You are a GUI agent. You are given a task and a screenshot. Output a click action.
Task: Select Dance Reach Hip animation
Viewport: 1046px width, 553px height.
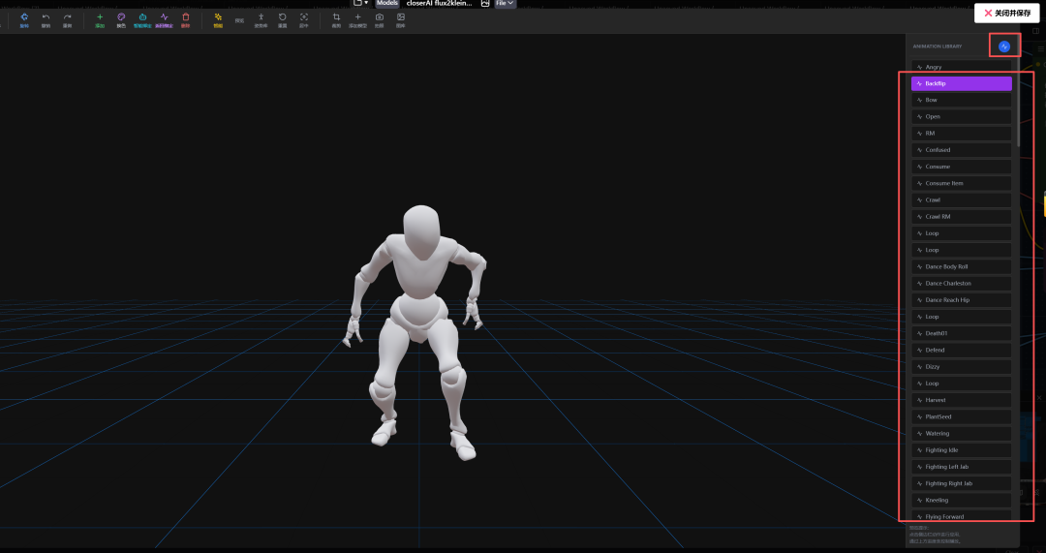tap(962, 300)
